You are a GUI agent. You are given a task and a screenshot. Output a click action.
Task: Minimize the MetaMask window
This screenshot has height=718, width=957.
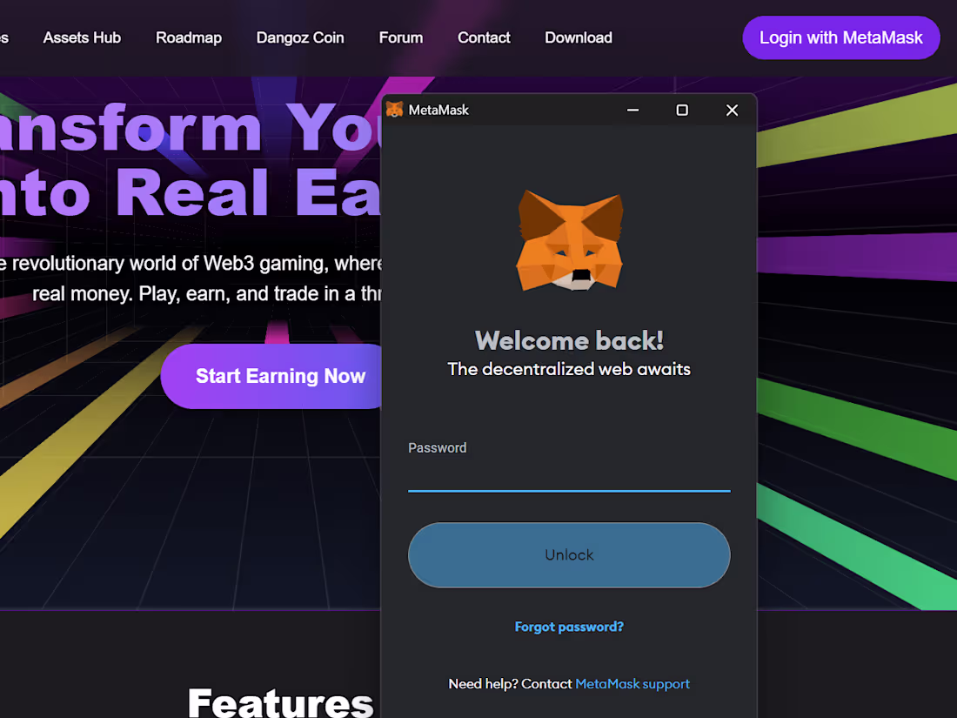(632, 110)
